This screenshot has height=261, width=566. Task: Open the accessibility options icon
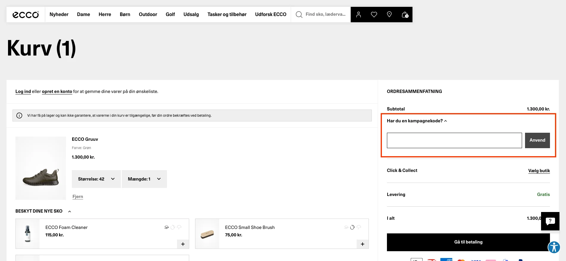pyautogui.click(x=554, y=247)
